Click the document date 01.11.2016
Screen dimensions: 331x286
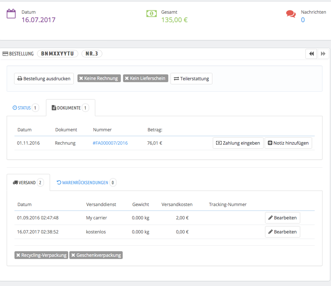coord(28,143)
